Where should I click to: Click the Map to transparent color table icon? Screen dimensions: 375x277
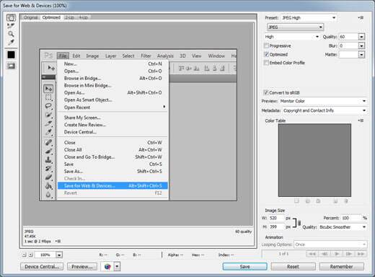click(x=296, y=201)
